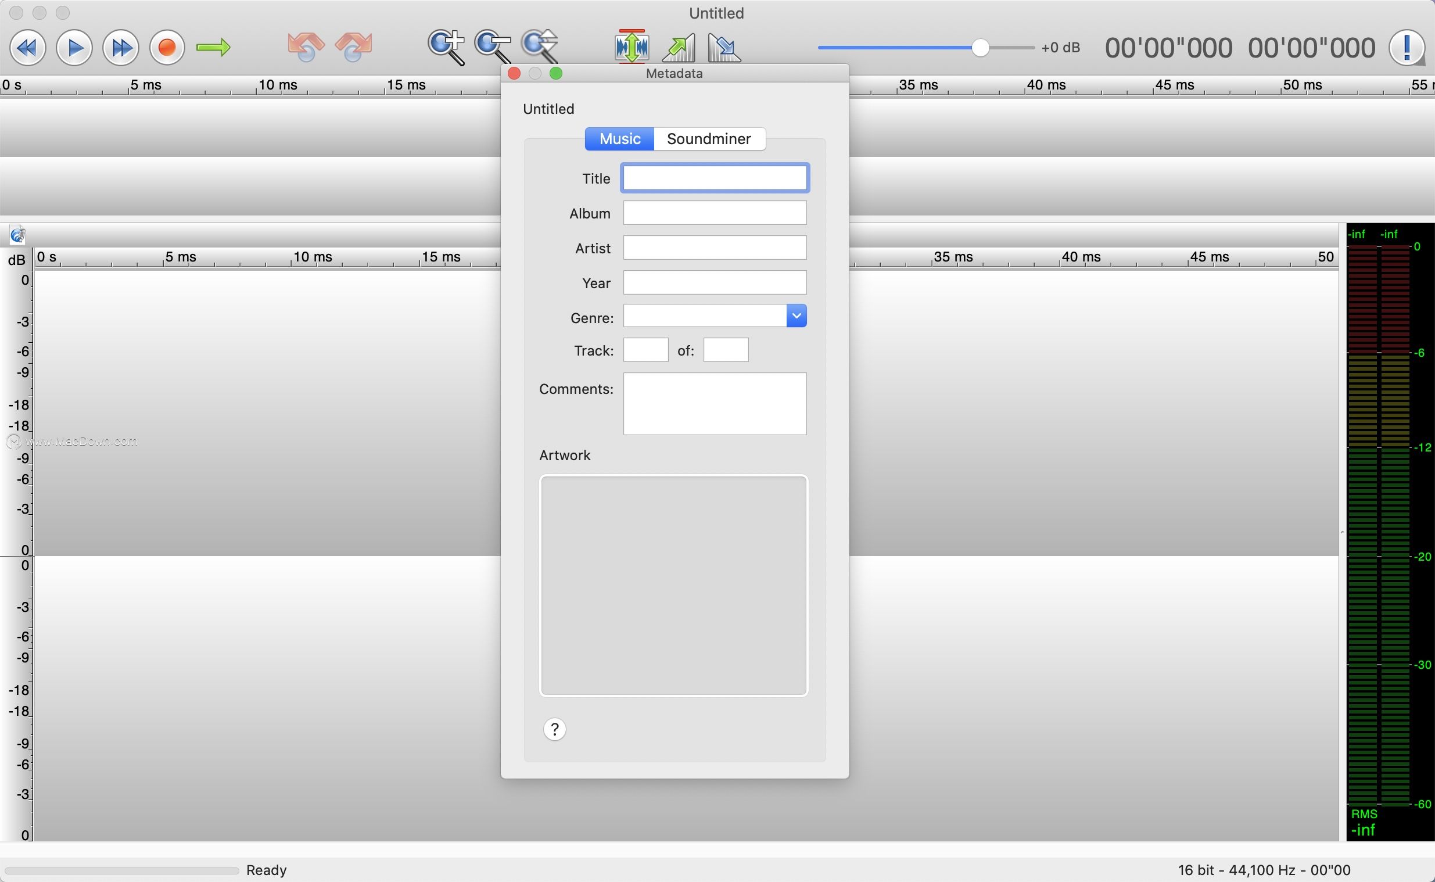Click the small waveform icon above dB scale
The width and height of the screenshot is (1435, 882).
click(x=17, y=235)
